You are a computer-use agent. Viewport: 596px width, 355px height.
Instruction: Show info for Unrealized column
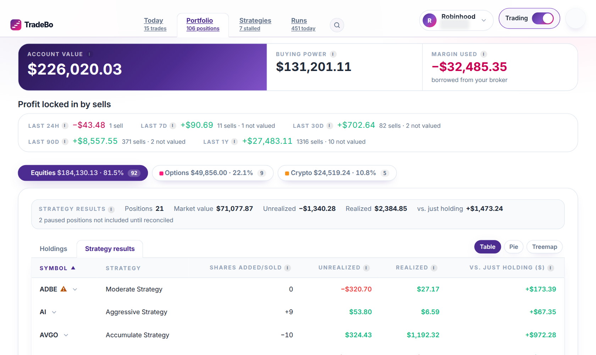point(366,268)
